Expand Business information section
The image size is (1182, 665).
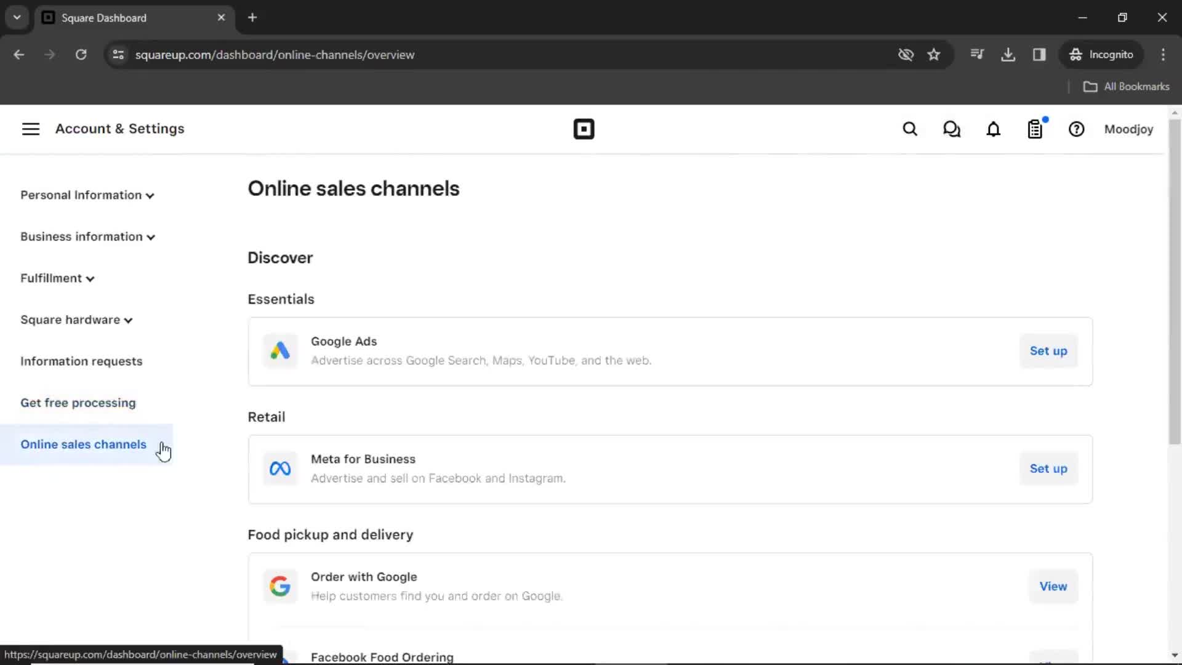coord(87,237)
